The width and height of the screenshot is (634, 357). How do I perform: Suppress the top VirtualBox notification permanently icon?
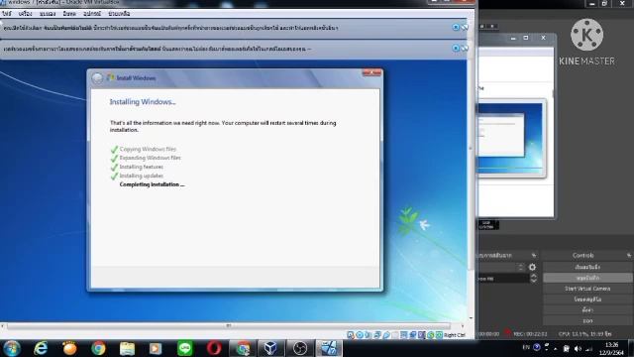point(465,27)
